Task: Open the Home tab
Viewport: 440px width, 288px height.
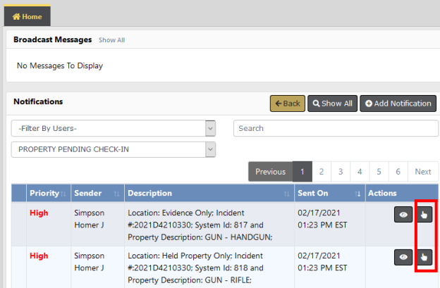Action: pyautogui.click(x=28, y=16)
